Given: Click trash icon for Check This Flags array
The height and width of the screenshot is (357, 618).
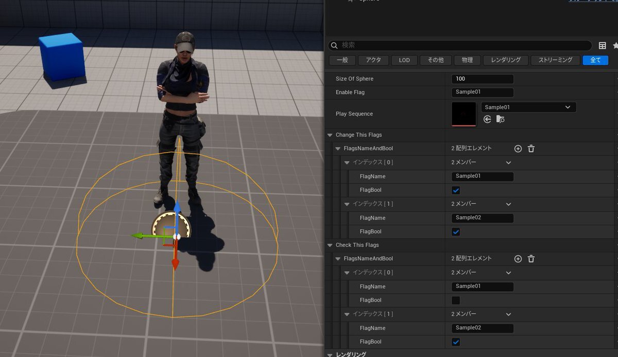Looking at the screenshot, I should [x=531, y=259].
